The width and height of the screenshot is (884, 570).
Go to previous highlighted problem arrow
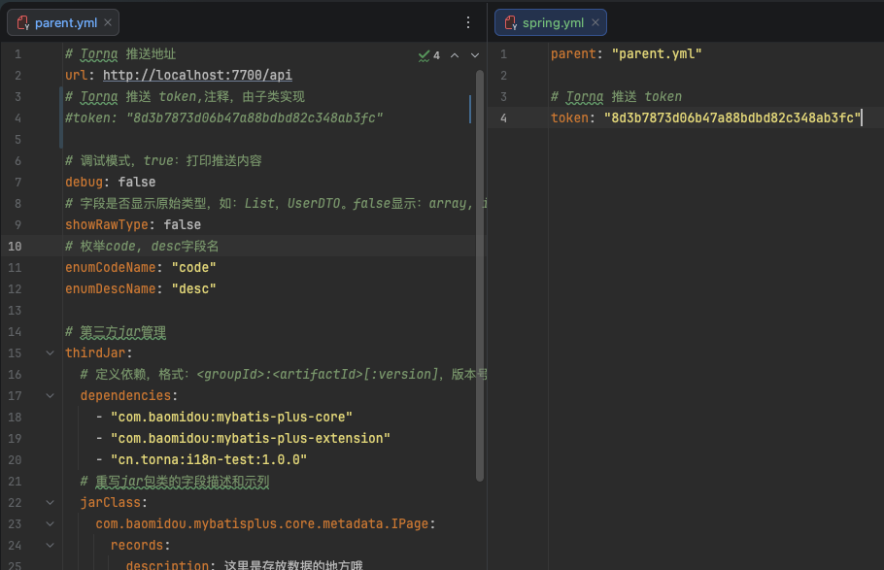click(456, 55)
